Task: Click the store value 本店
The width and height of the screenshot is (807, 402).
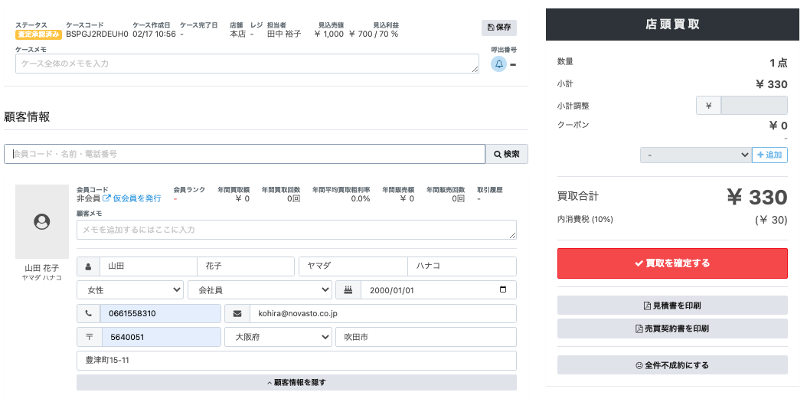Action: pyautogui.click(x=237, y=34)
